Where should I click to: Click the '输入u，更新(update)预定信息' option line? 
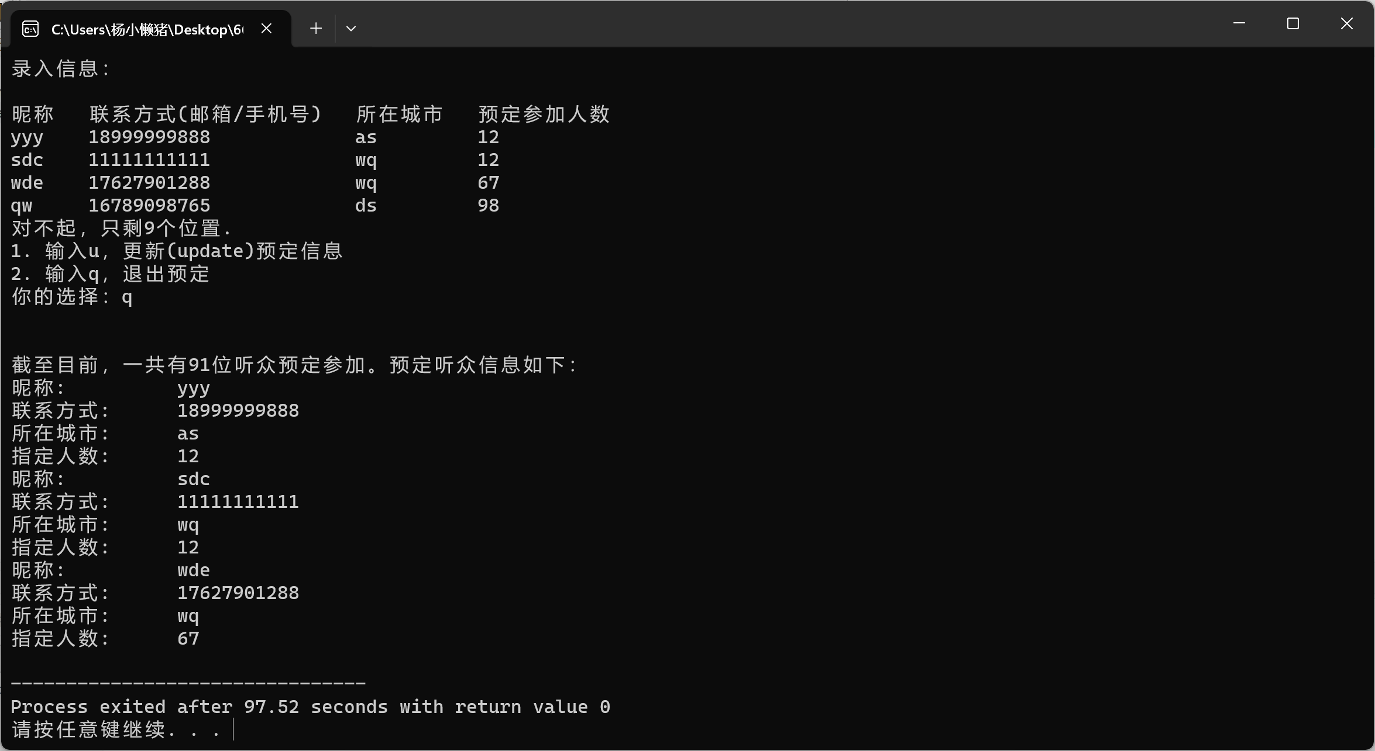pyautogui.click(x=177, y=251)
